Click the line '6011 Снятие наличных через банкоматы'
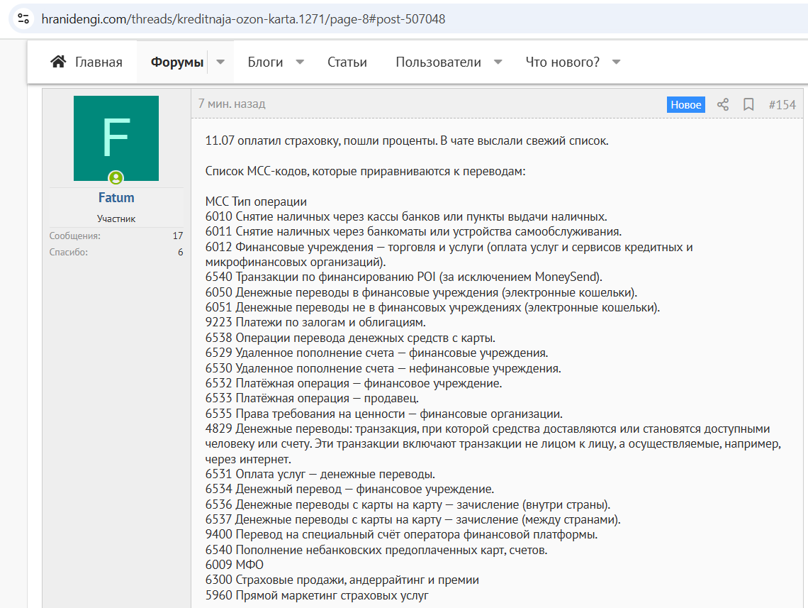The height and width of the screenshot is (608, 808). pyautogui.click(x=413, y=231)
